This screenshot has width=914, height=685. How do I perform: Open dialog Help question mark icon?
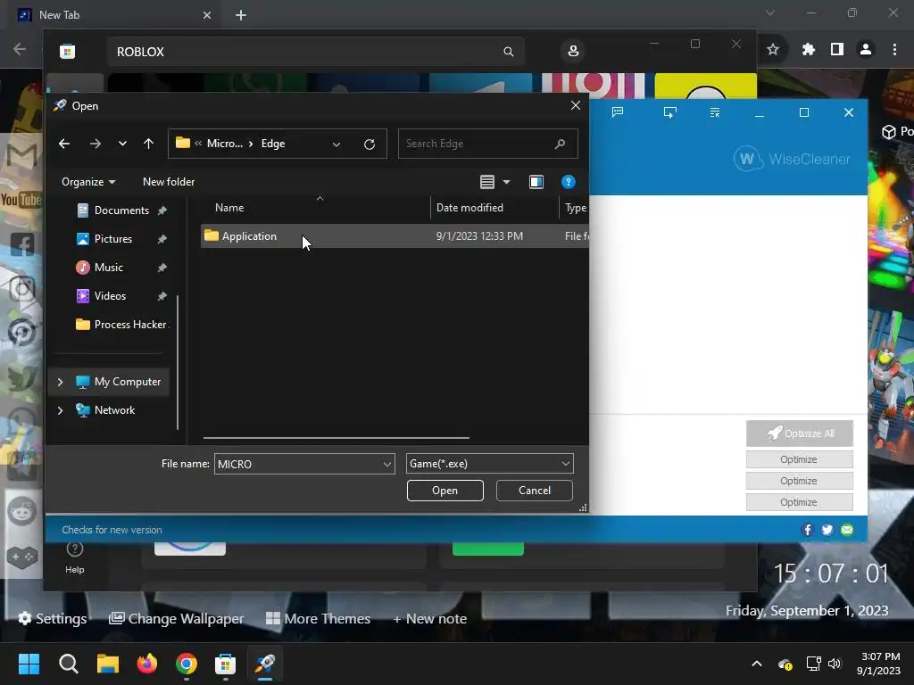pyautogui.click(x=569, y=182)
